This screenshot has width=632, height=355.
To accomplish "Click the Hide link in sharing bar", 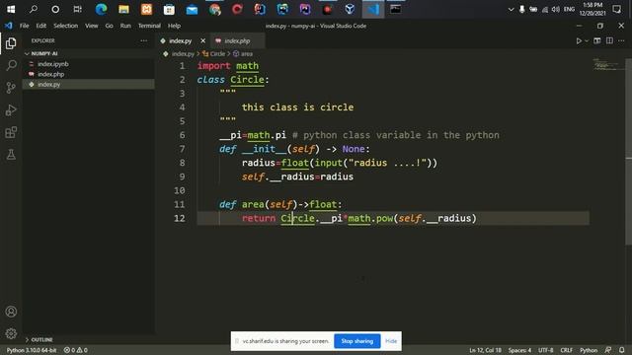I will 391,341.
